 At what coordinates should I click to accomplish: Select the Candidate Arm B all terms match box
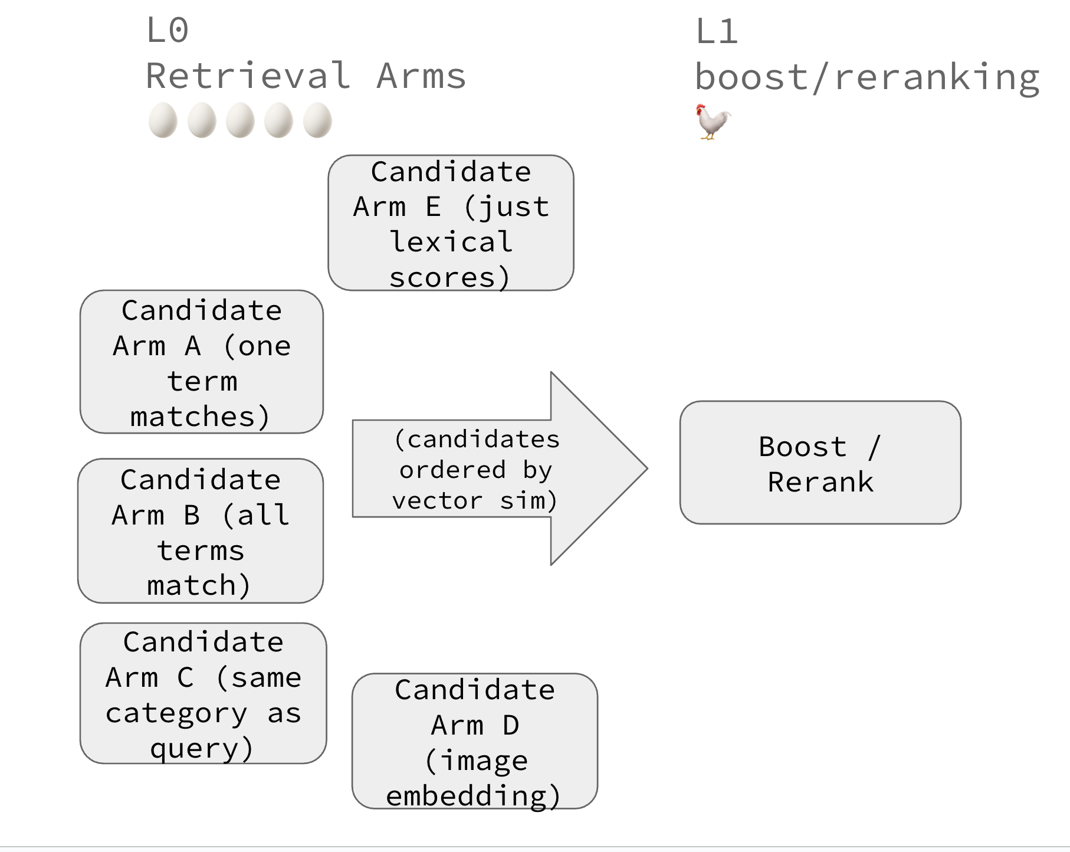tap(201, 531)
